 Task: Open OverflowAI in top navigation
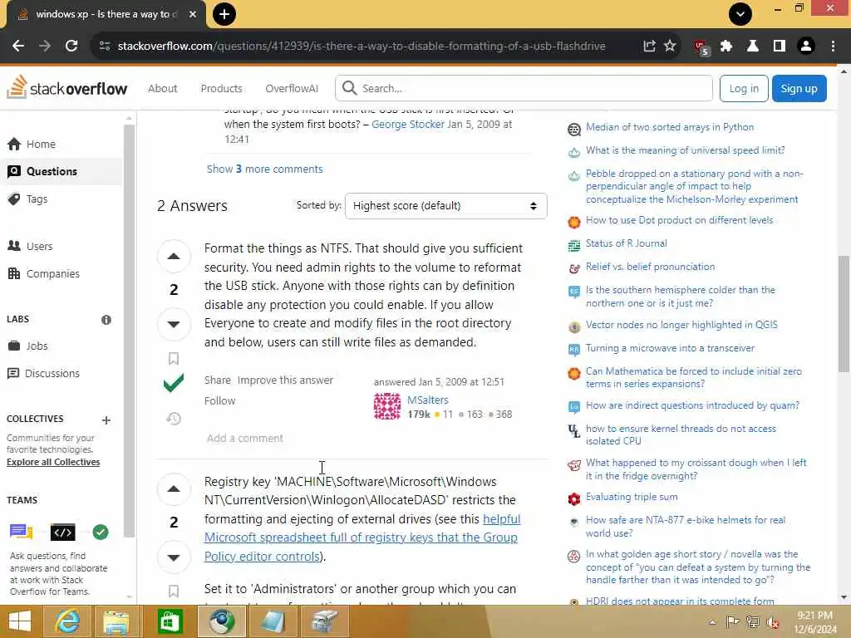click(x=292, y=88)
